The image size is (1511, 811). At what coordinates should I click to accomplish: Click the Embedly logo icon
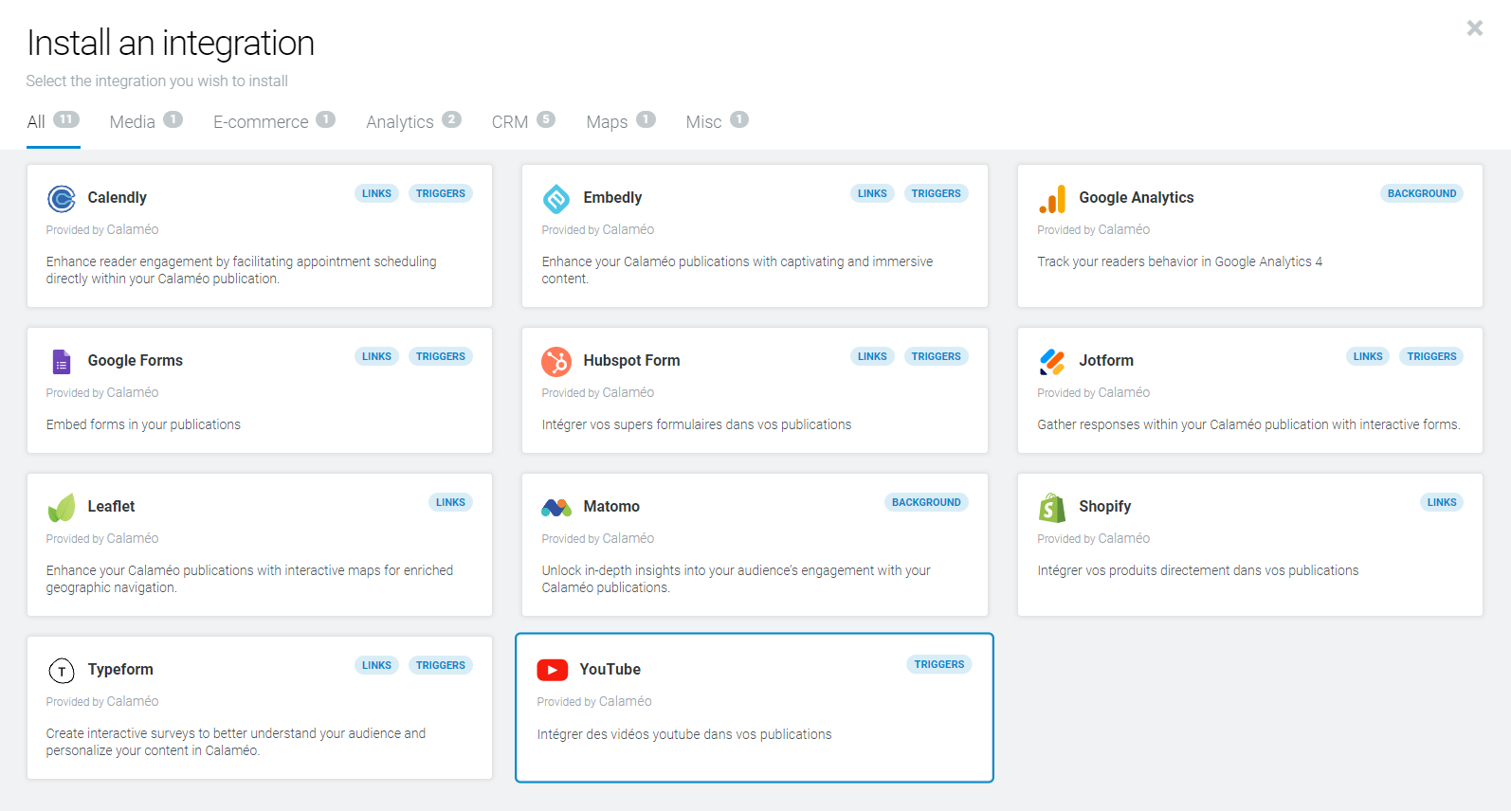click(556, 199)
